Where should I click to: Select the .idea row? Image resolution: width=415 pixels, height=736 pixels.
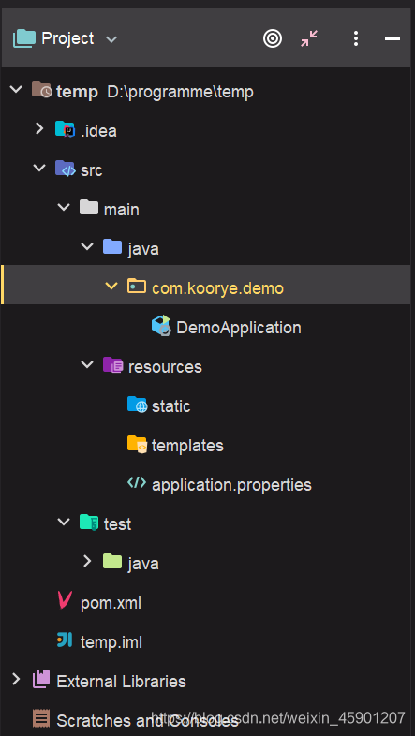(x=205, y=130)
